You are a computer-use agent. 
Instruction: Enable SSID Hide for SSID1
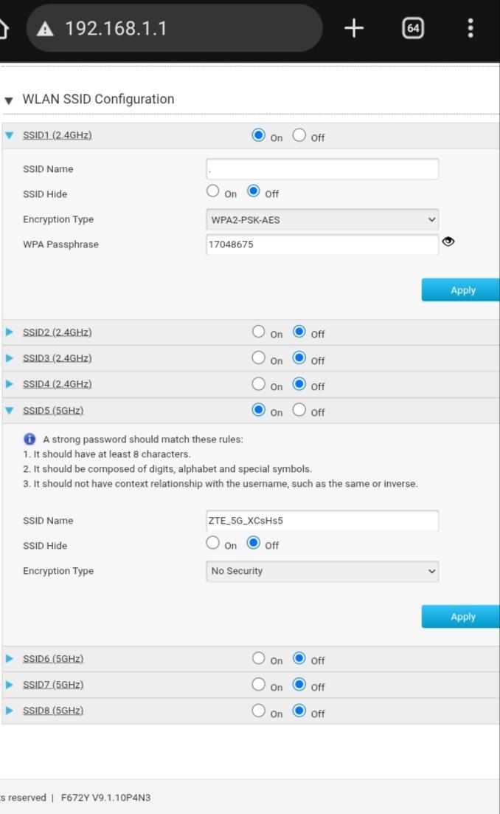tap(213, 191)
